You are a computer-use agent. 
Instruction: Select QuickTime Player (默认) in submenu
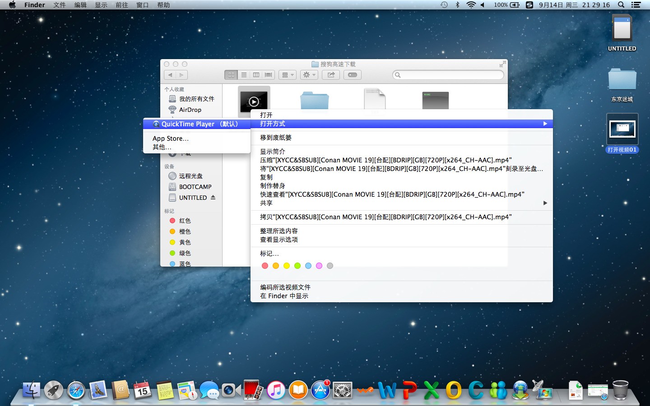tap(197, 124)
